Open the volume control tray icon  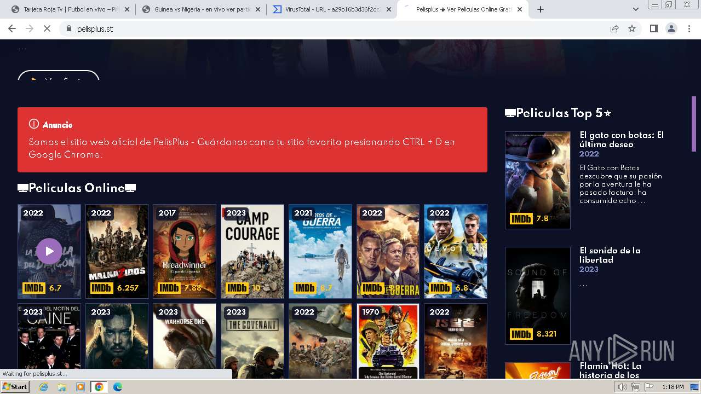tap(623, 387)
